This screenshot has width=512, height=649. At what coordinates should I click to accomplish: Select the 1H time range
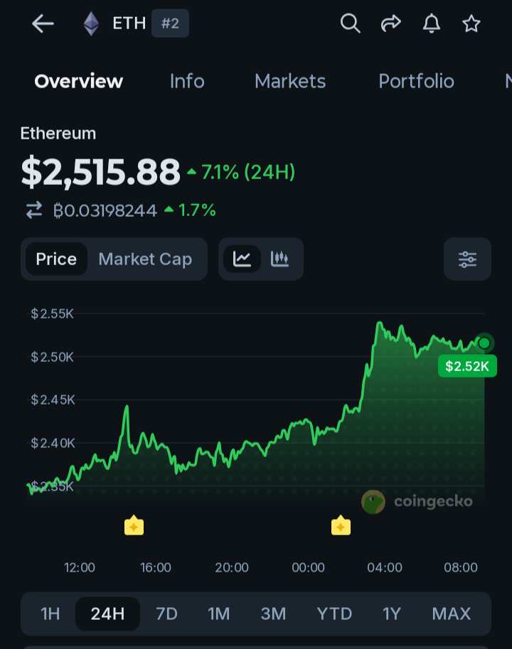tap(50, 614)
